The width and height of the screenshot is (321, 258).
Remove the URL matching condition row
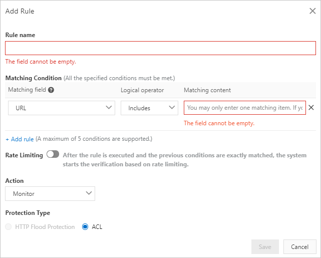click(311, 107)
